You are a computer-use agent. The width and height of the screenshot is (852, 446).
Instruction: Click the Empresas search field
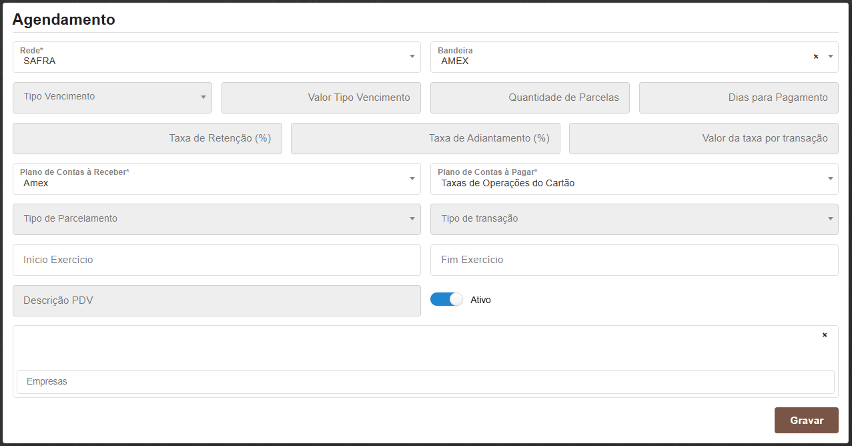425,382
